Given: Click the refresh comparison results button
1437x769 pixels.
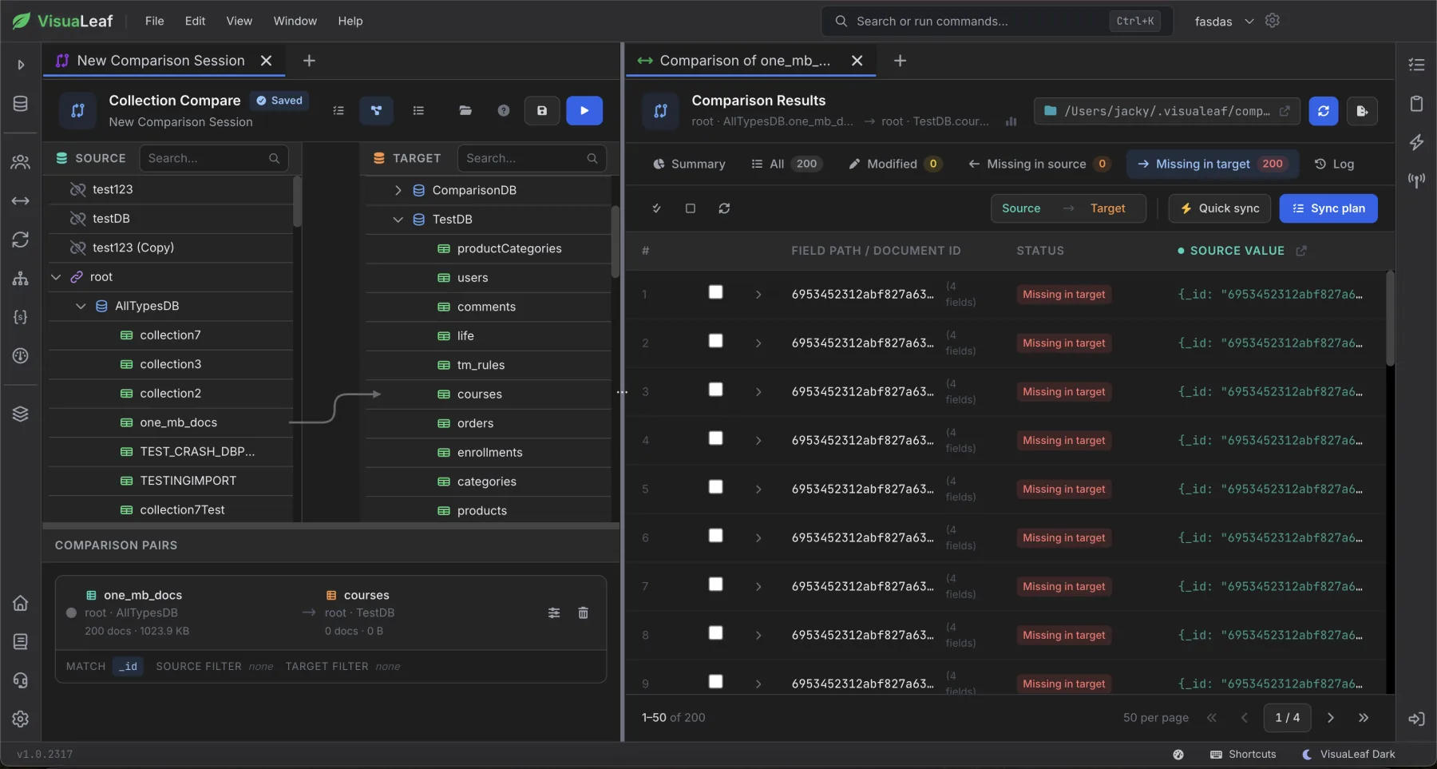Looking at the screenshot, I should [1324, 111].
